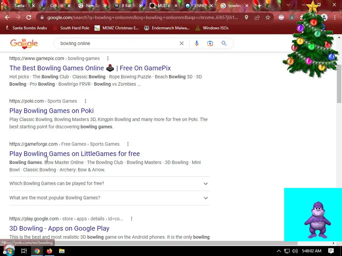Click the gray 's' extension icon

pyautogui.click(x=292, y=17)
